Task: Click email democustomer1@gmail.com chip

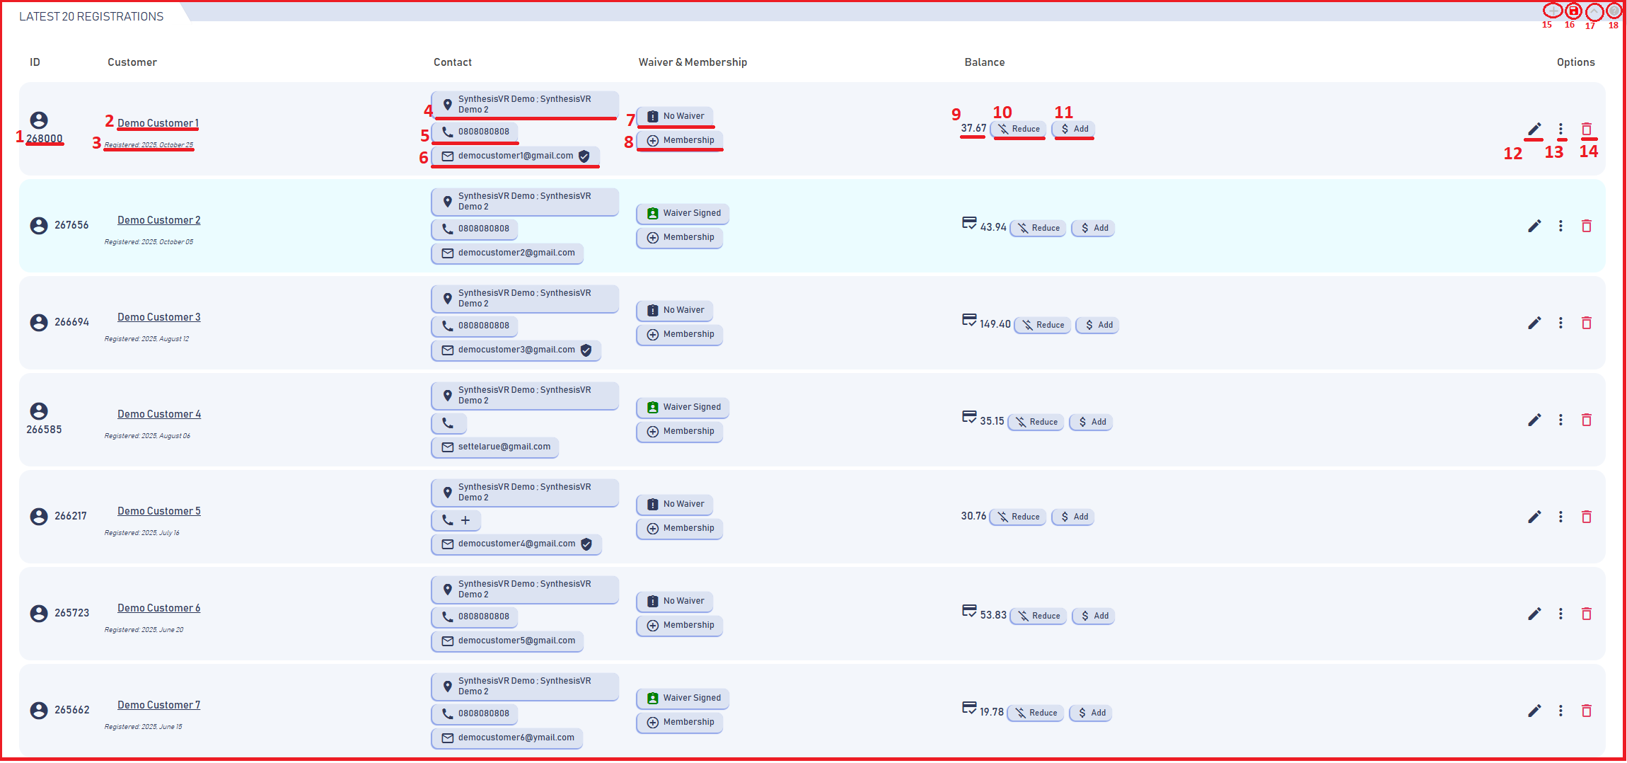Action: (516, 156)
